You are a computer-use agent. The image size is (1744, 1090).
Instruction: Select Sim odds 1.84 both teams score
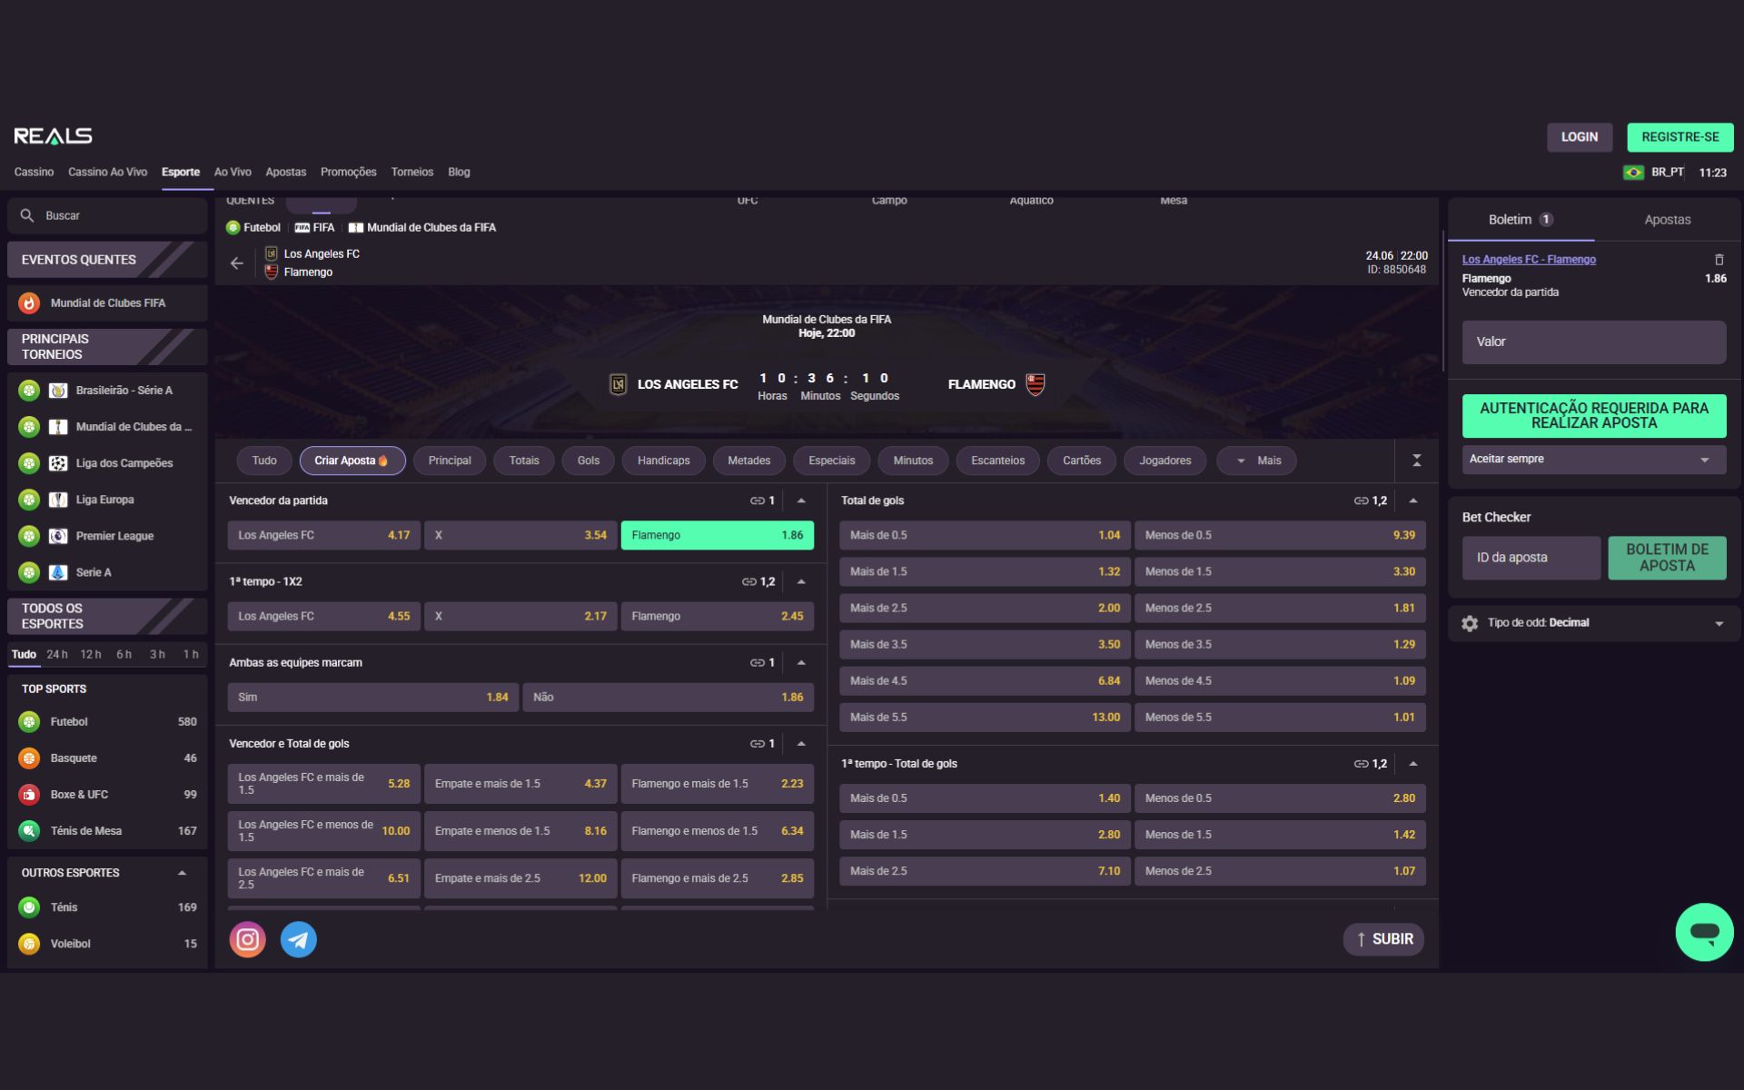372,698
